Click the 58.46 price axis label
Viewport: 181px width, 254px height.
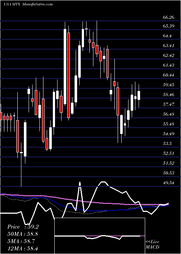point(169,95)
